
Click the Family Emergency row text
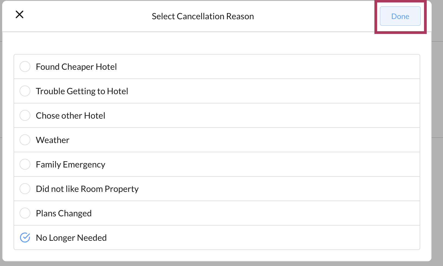coord(70,164)
